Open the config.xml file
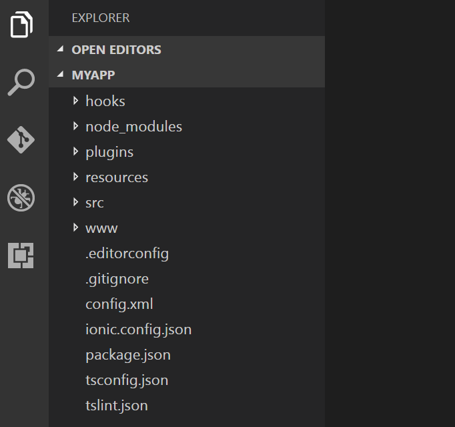Screen dimensions: 455x427 [x=119, y=304]
